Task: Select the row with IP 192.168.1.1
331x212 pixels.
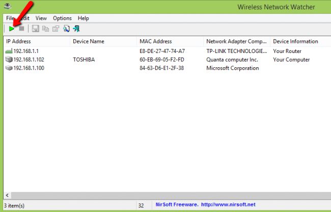Action: pyautogui.click(x=167, y=51)
